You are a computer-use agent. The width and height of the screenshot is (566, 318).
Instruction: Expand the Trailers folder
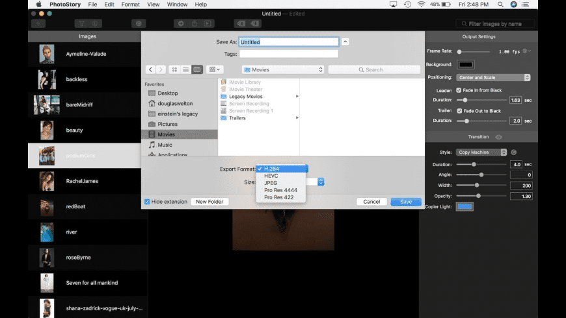pyautogui.click(x=297, y=117)
